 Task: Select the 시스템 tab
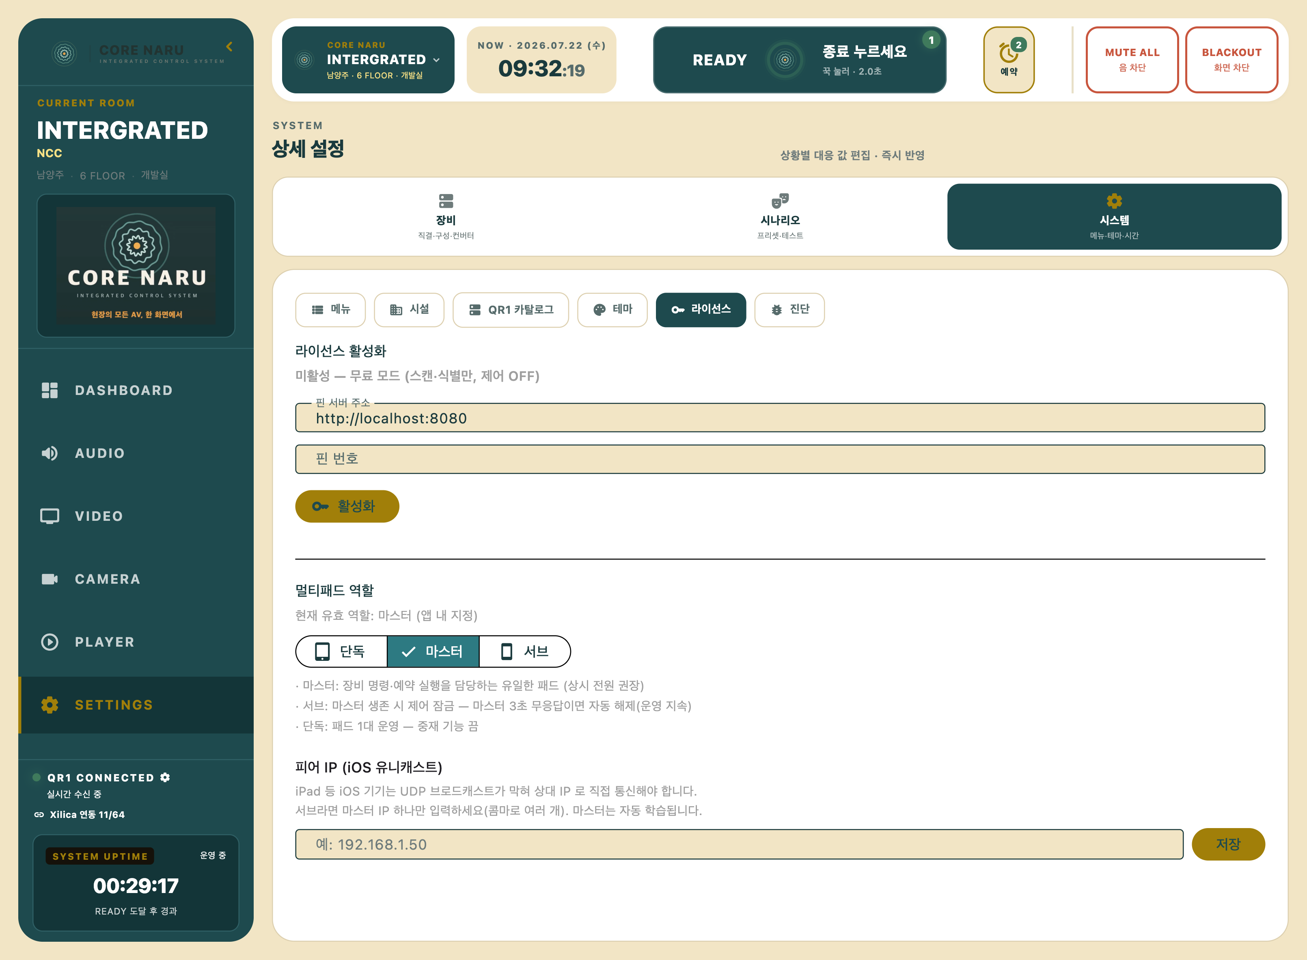pos(1114,217)
